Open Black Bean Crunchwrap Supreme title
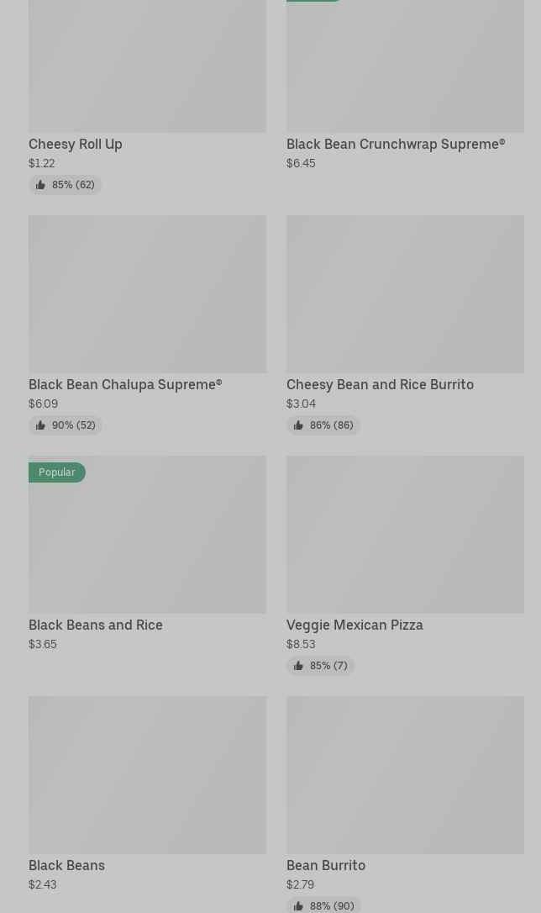The image size is (541, 913). (x=396, y=144)
